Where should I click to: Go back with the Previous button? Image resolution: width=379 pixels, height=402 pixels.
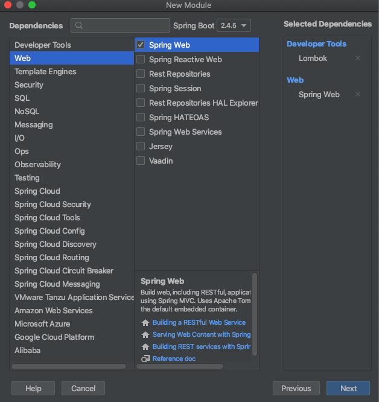point(296,388)
